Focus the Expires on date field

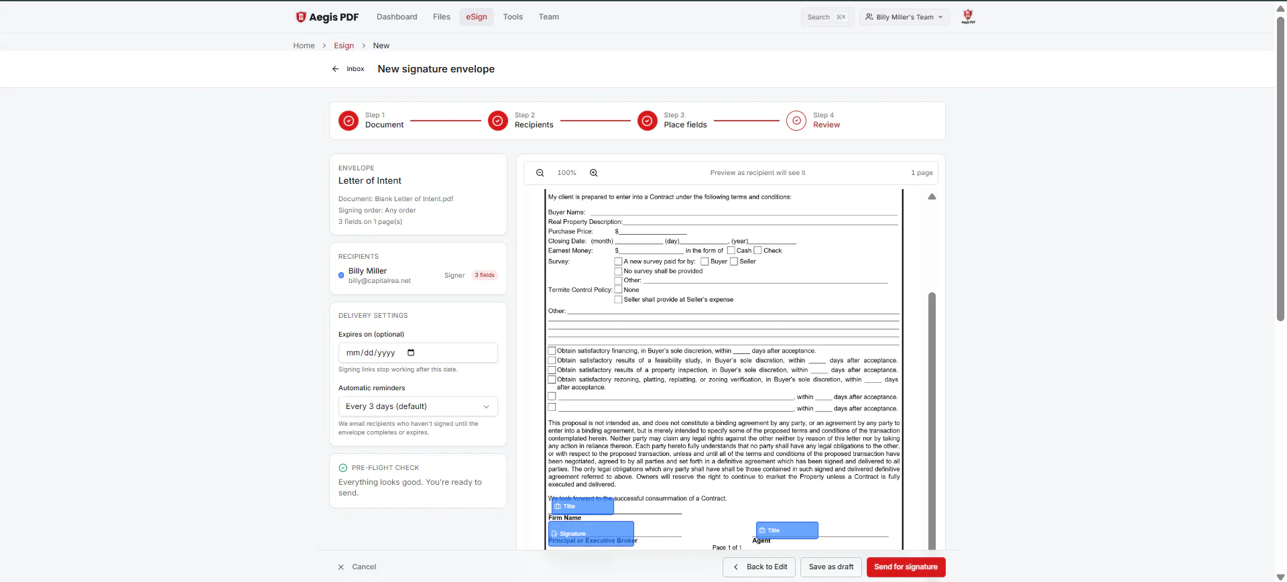[418, 353]
